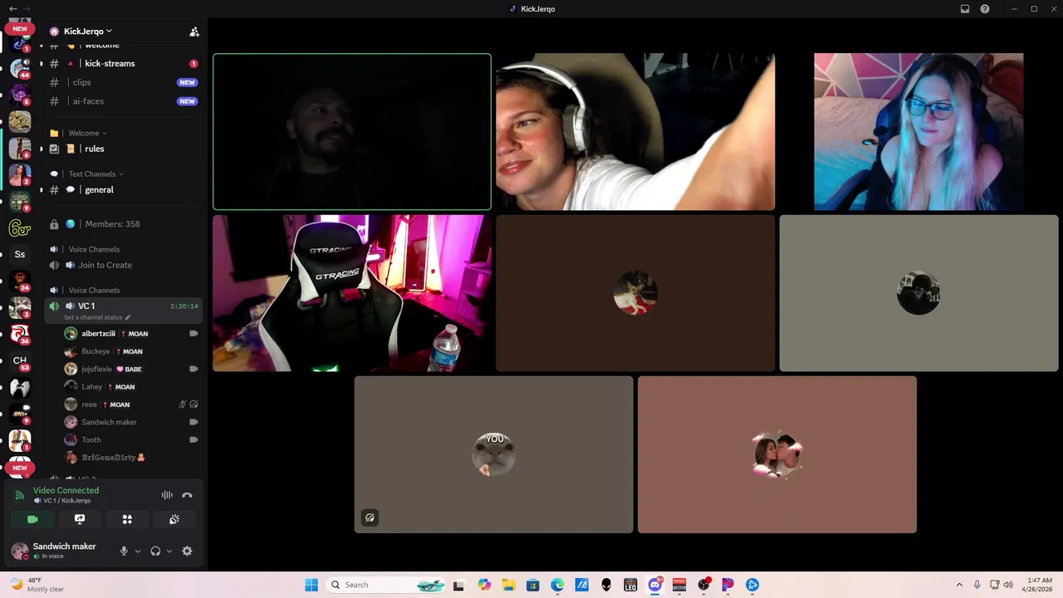Mute your microphone

(124, 551)
